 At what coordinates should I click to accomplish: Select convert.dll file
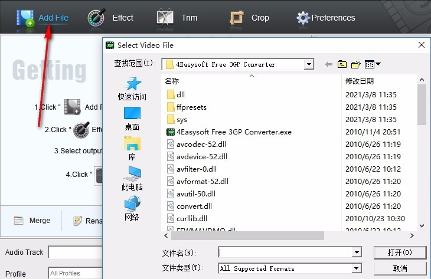pos(190,206)
